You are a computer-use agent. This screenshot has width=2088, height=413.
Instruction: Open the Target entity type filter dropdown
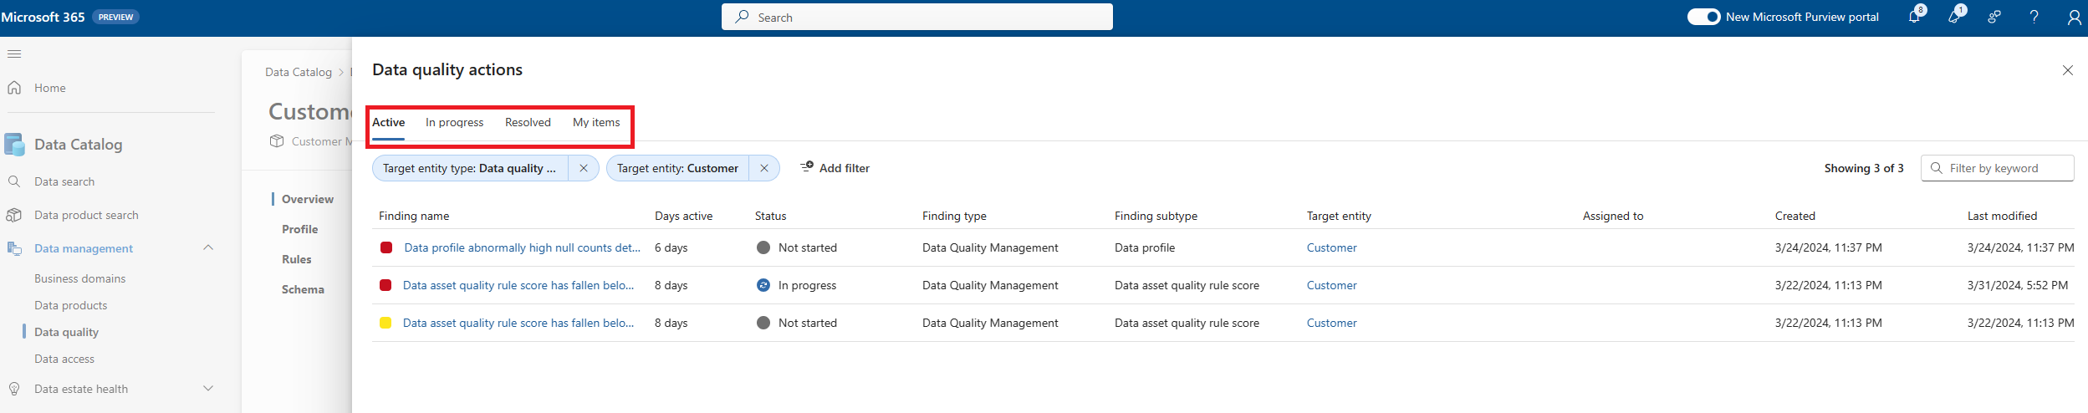click(x=470, y=168)
